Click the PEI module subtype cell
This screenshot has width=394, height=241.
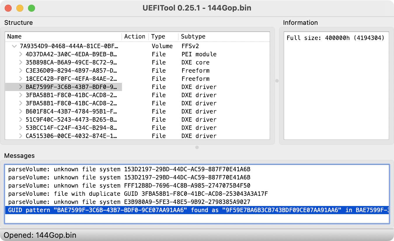(199, 54)
